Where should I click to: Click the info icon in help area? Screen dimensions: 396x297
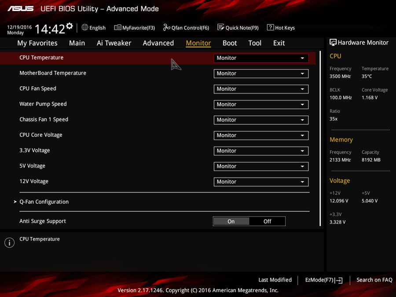tap(9, 242)
